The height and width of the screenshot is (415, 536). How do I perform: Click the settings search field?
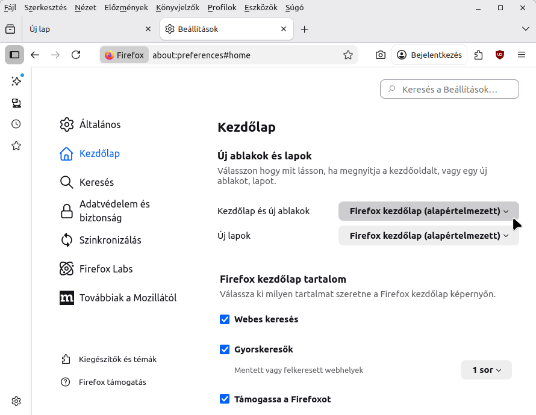click(449, 88)
